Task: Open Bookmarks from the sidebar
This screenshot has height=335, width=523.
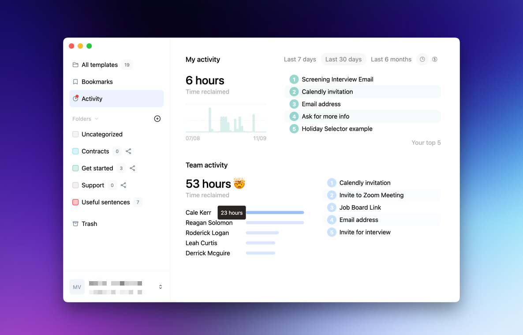Action: [x=97, y=82]
